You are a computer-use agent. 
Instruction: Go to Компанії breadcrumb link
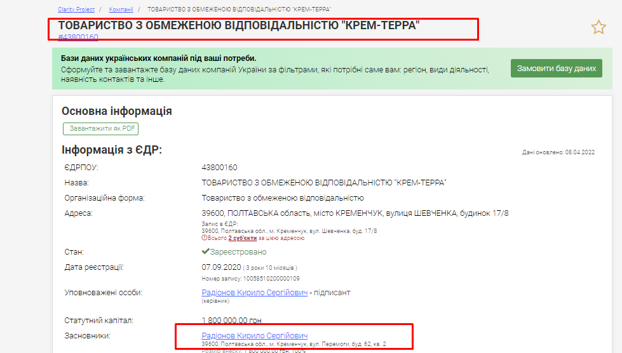tap(121, 10)
